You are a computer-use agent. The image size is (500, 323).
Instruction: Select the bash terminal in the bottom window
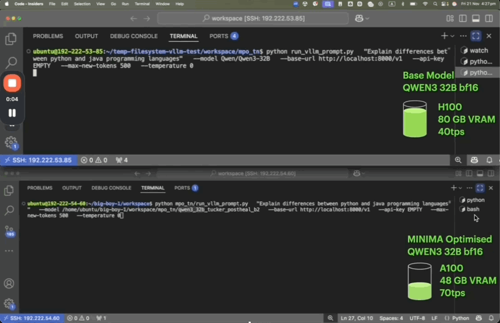(470, 209)
